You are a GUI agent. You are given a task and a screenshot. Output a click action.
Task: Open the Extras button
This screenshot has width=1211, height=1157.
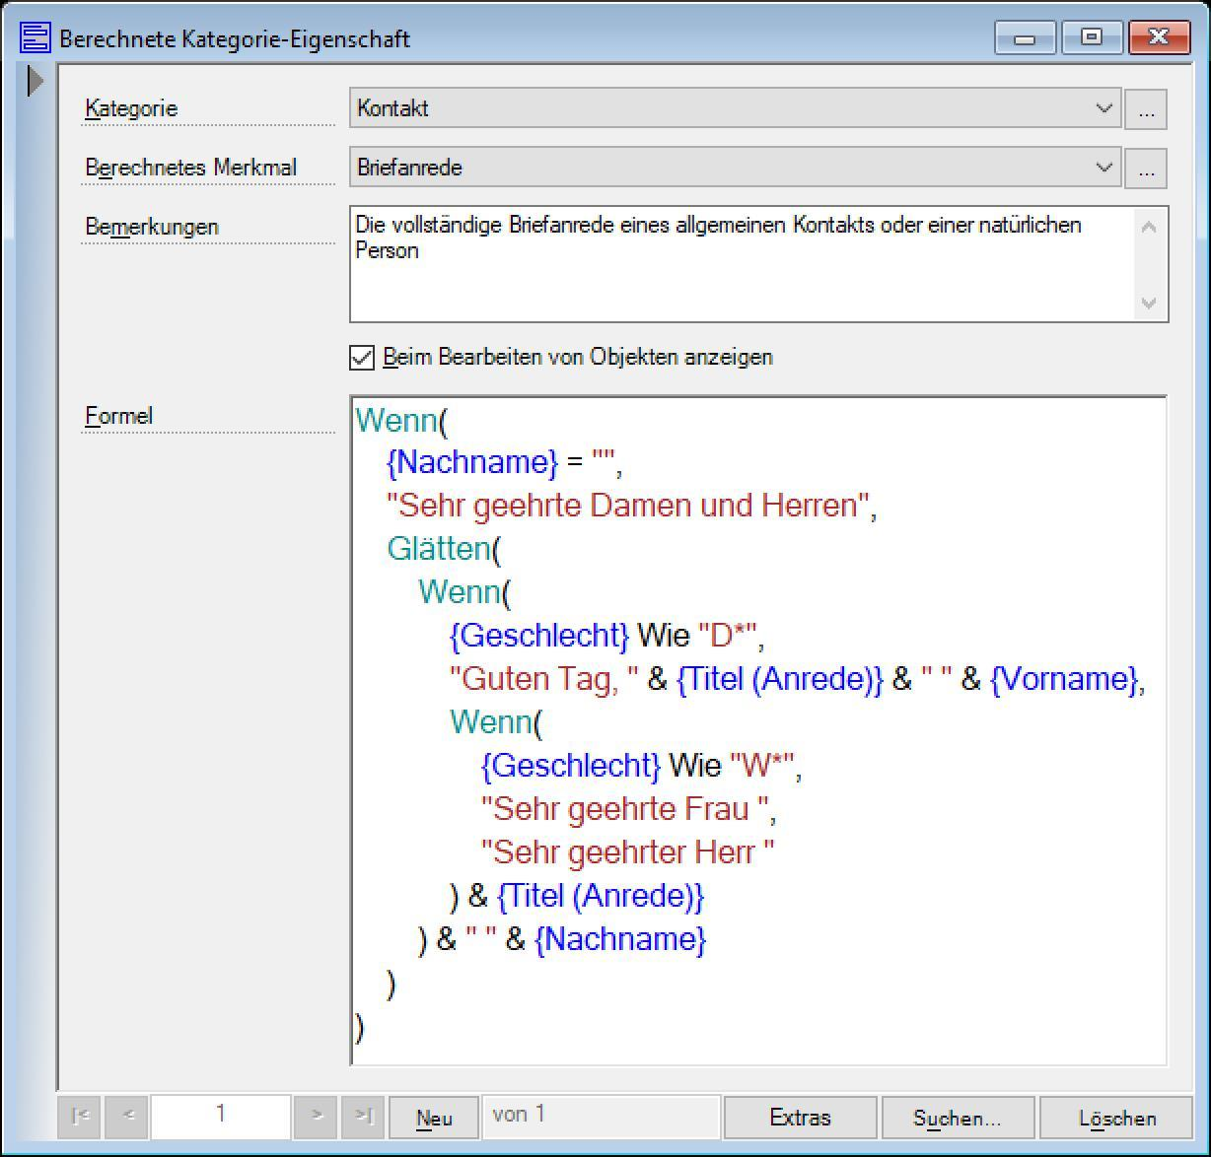(x=800, y=1118)
